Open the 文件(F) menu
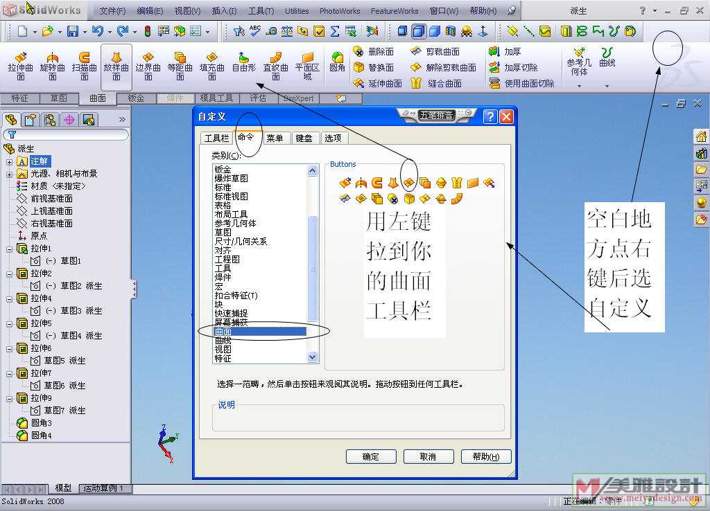The width and height of the screenshot is (710, 511). 112,11
